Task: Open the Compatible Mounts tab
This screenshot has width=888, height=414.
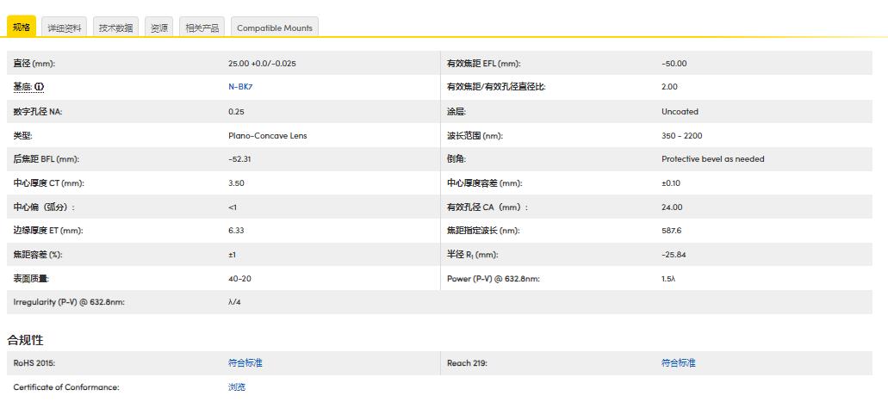Action: coord(275,28)
